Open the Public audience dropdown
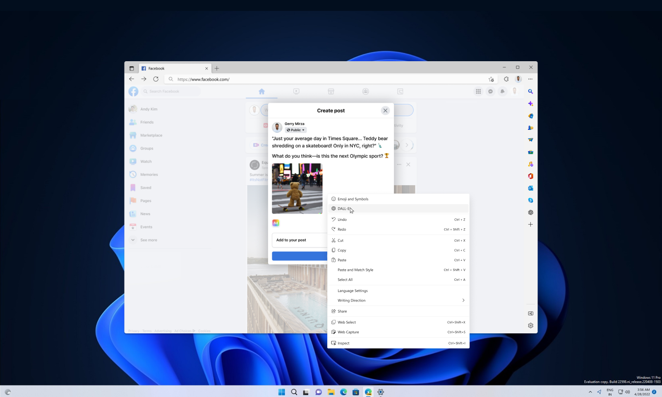The height and width of the screenshot is (397, 662). click(x=295, y=130)
